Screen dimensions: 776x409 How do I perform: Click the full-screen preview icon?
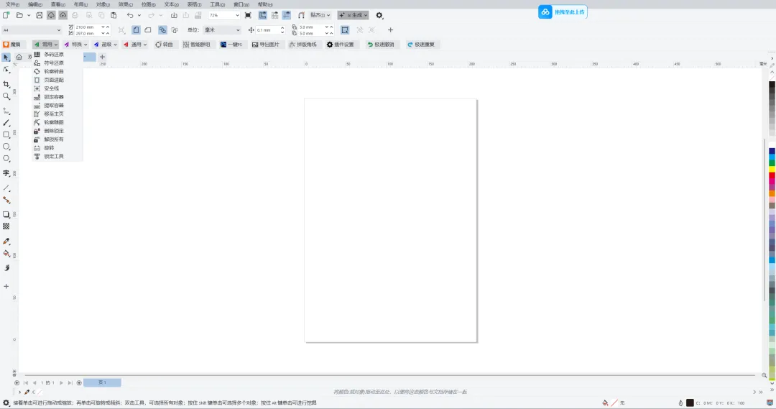coord(248,15)
